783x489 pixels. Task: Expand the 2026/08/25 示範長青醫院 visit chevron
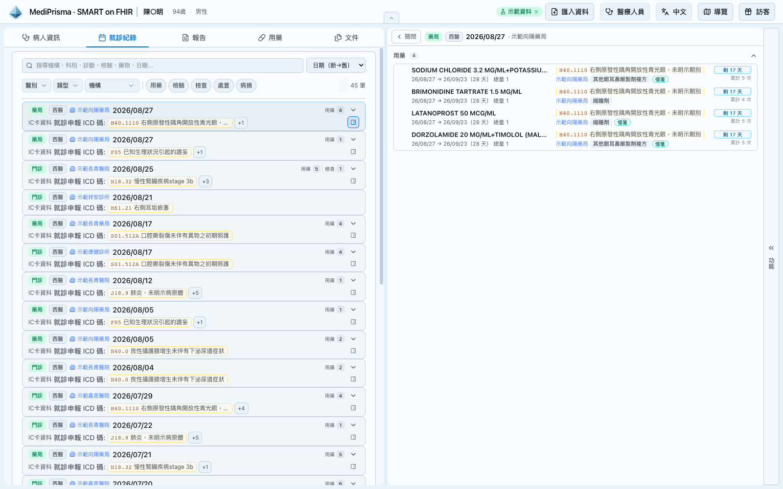coord(353,169)
